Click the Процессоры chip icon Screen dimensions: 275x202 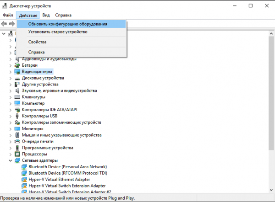click(17, 154)
